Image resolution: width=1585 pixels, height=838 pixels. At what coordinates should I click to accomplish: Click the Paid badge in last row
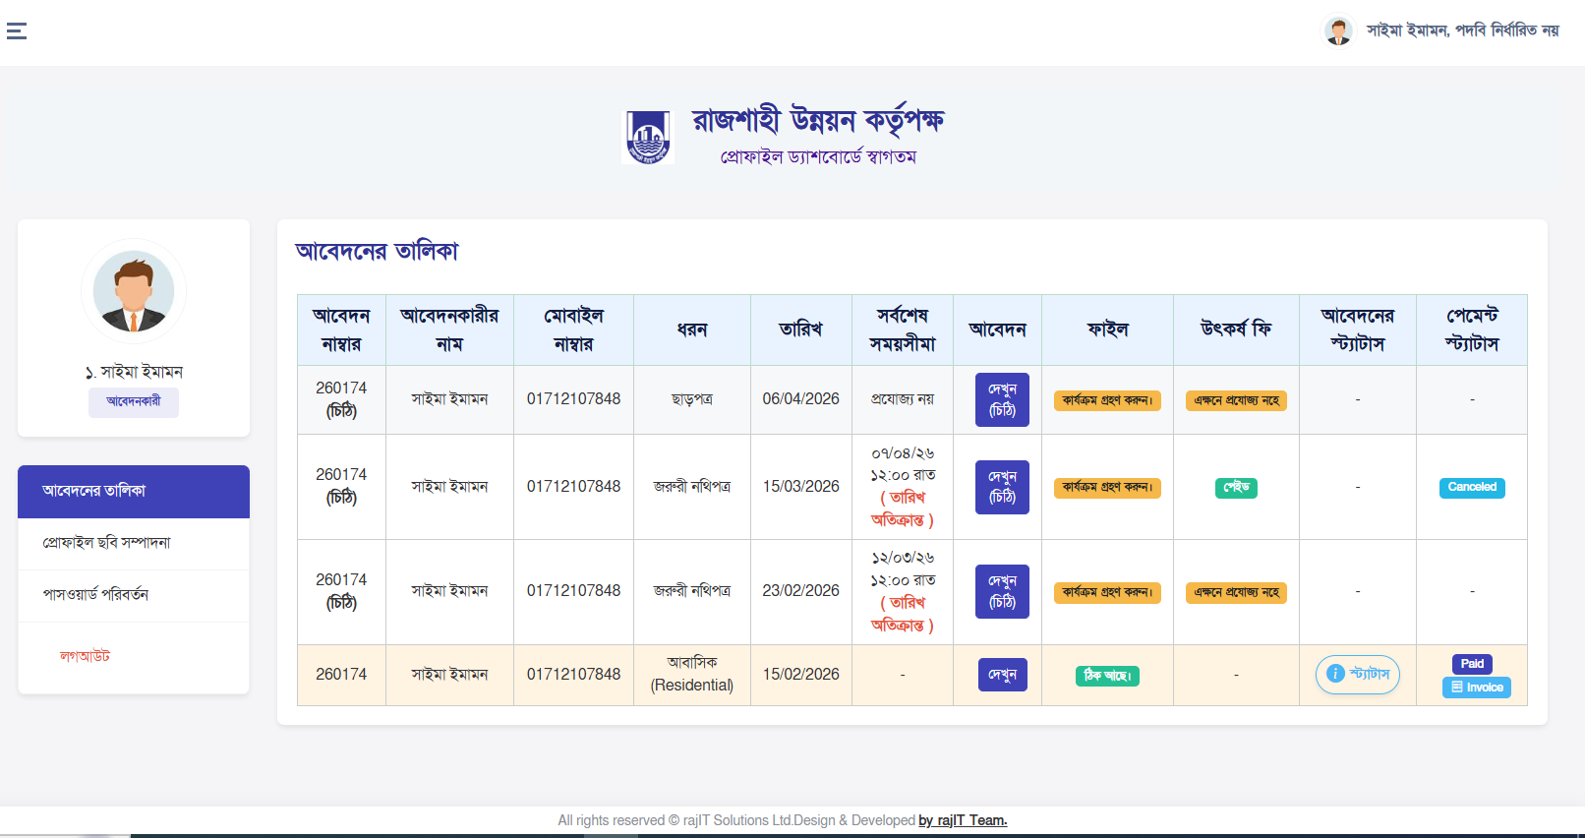tap(1472, 664)
